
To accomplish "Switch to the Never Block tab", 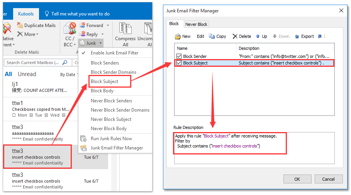I will pyautogui.click(x=196, y=24).
